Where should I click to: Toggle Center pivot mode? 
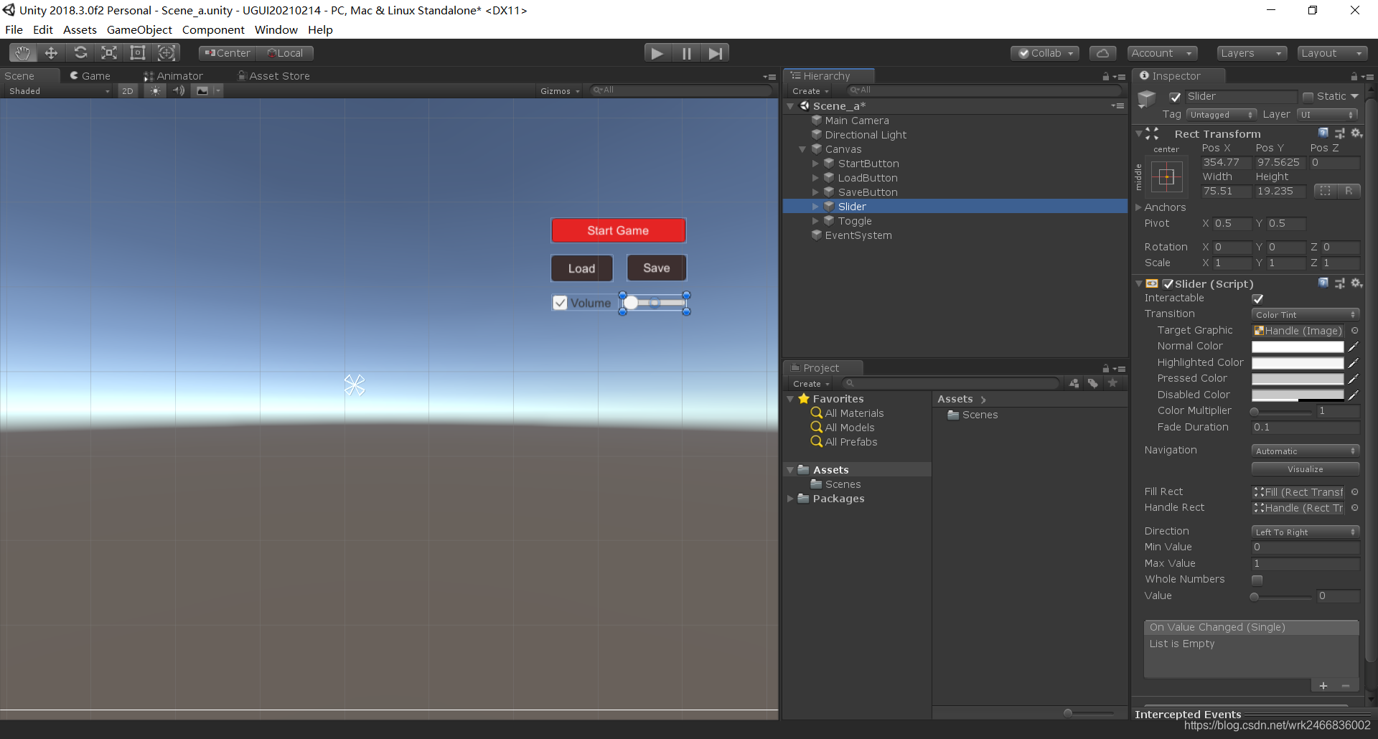[227, 53]
